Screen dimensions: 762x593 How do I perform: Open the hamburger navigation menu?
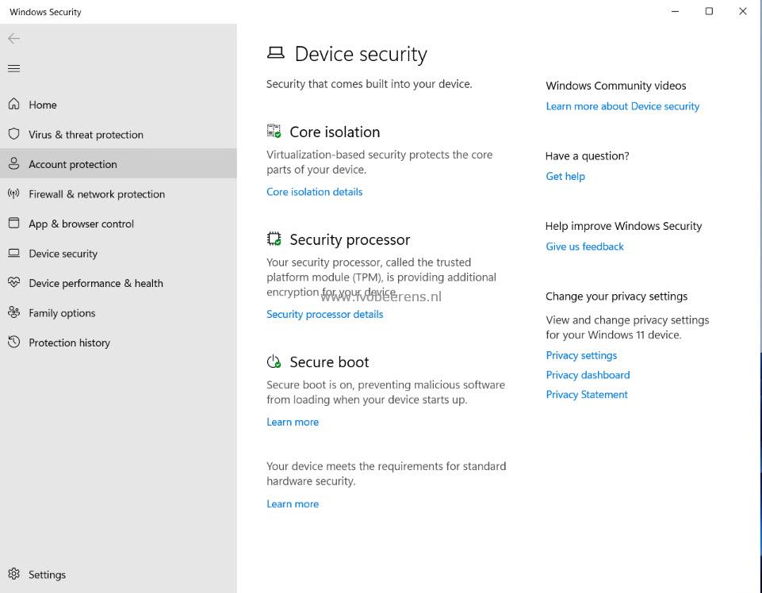(13, 68)
